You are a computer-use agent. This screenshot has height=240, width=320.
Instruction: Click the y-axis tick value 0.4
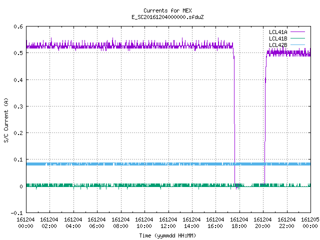coord(18,80)
